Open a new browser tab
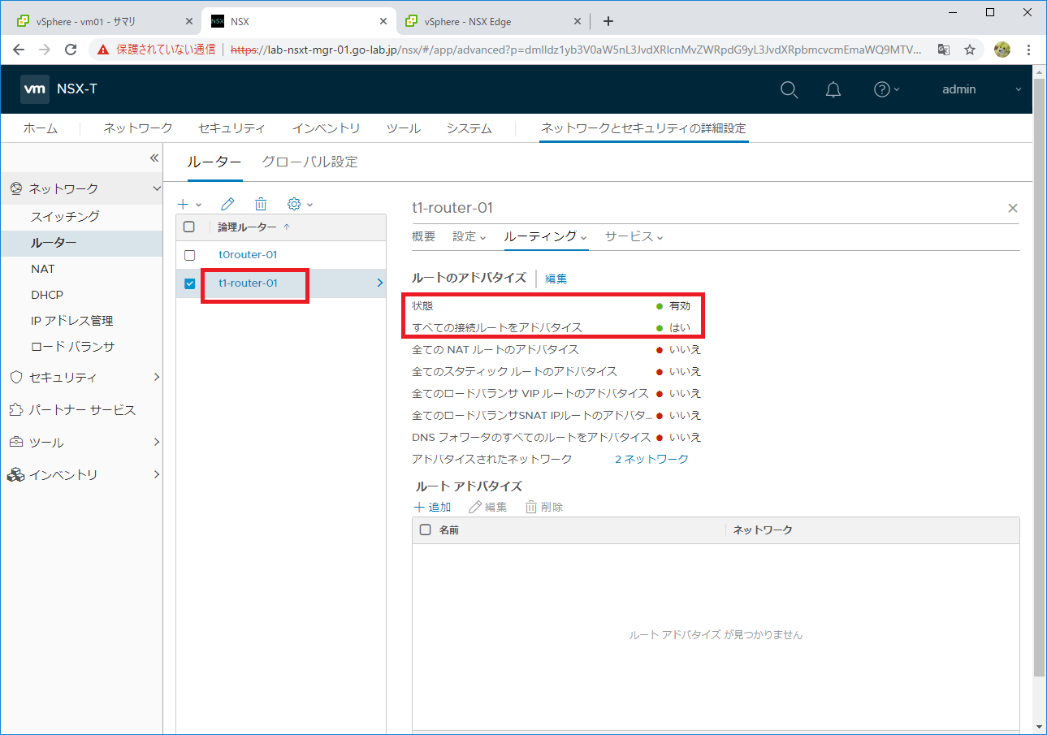 pyautogui.click(x=608, y=21)
